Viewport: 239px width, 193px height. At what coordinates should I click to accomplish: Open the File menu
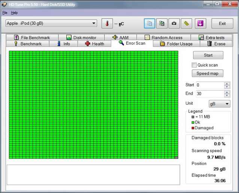click(x=5, y=12)
